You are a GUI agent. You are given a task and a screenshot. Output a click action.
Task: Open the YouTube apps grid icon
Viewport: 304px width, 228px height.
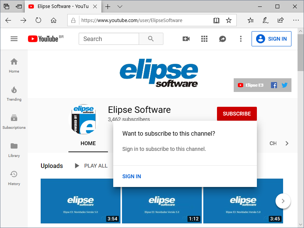click(204, 39)
